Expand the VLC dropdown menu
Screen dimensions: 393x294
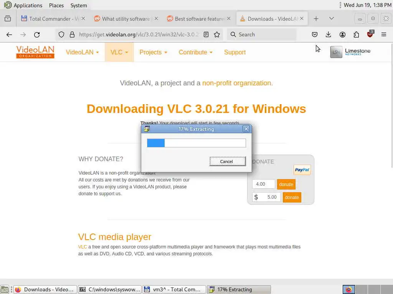click(119, 52)
